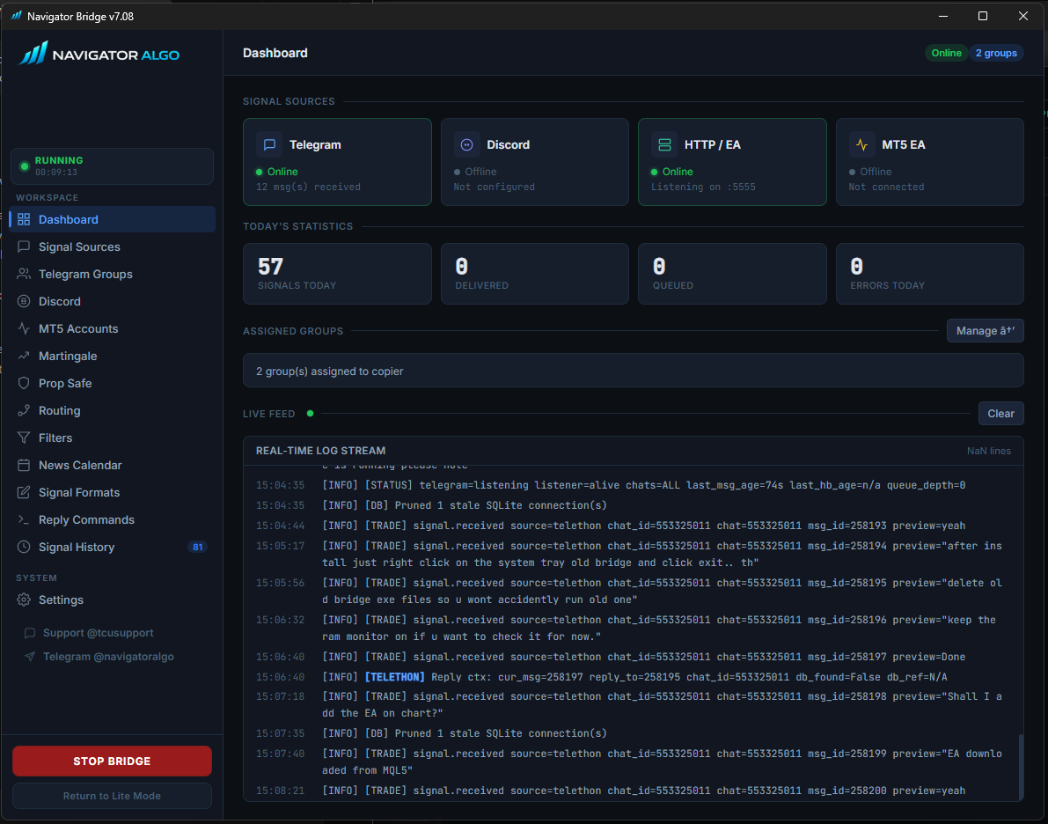Click the Prop Safe shield icon
Image resolution: width=1048 pixels, height=824 pixels.
click(24, 383)
